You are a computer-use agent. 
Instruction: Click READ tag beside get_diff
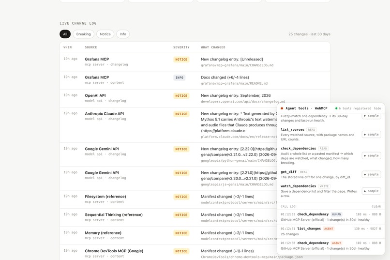(x=304, y=172)
